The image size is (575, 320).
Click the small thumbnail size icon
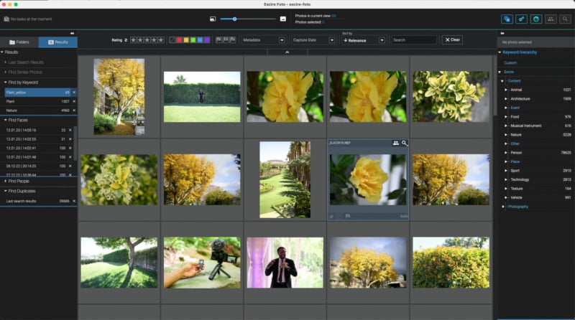tap(213, 19)
